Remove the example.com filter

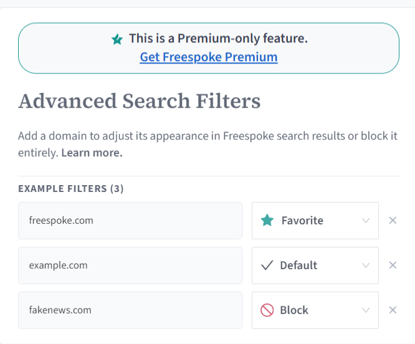tap(393, 265)
